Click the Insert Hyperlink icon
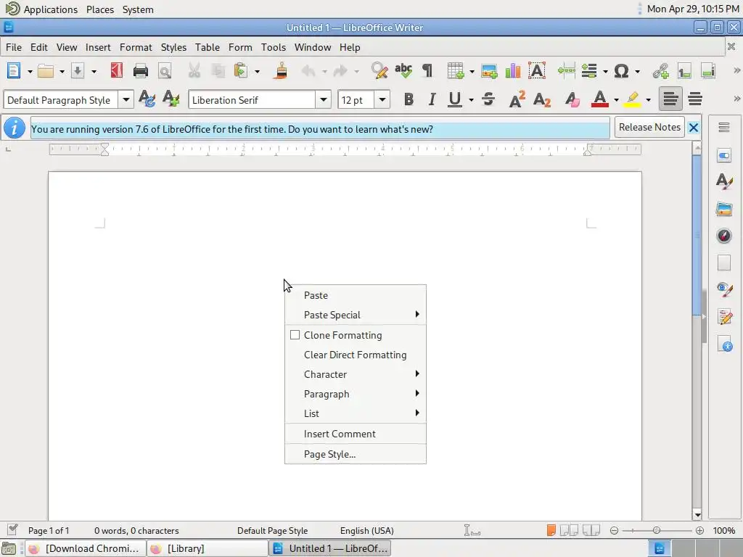This screenshot has height=557, width=743. tap(660, 71)
